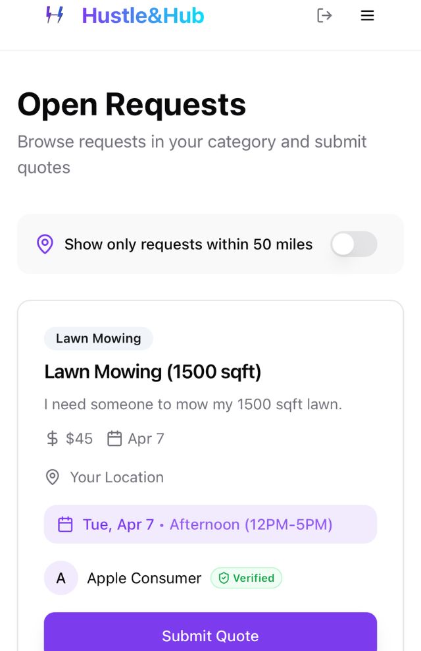Toggle the 50 miles distance filter switch

tap(354, 244)
